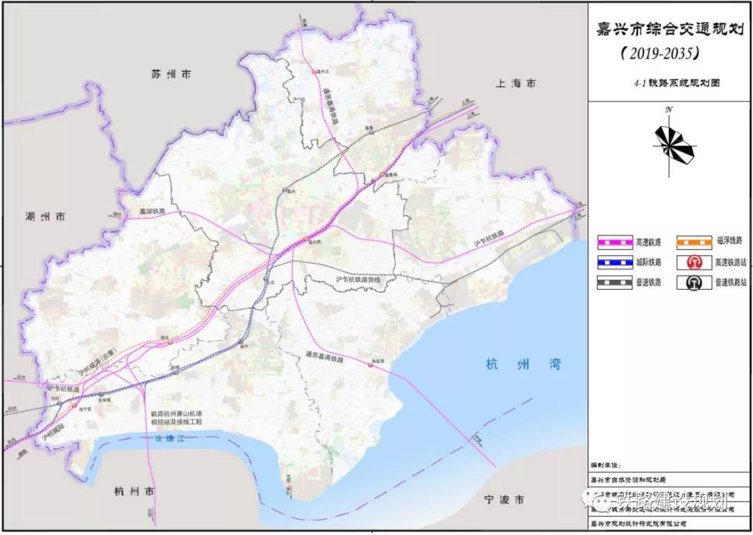753x535 pixels.
Task: Click the 杭州湾 bay label
Action: [523, 364]
